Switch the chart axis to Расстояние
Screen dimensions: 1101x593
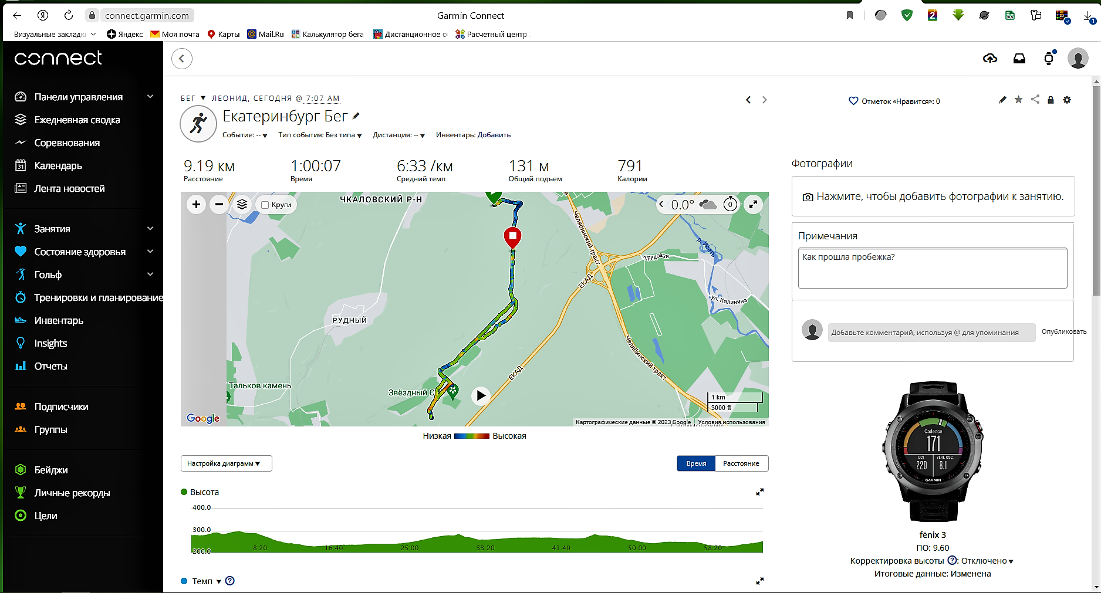(741, 463)
